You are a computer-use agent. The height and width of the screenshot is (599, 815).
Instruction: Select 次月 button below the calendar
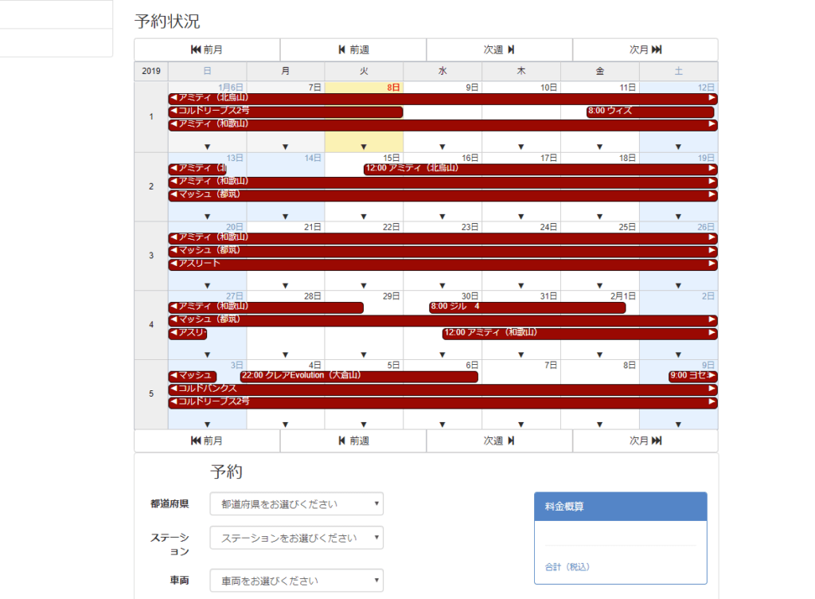645,441
